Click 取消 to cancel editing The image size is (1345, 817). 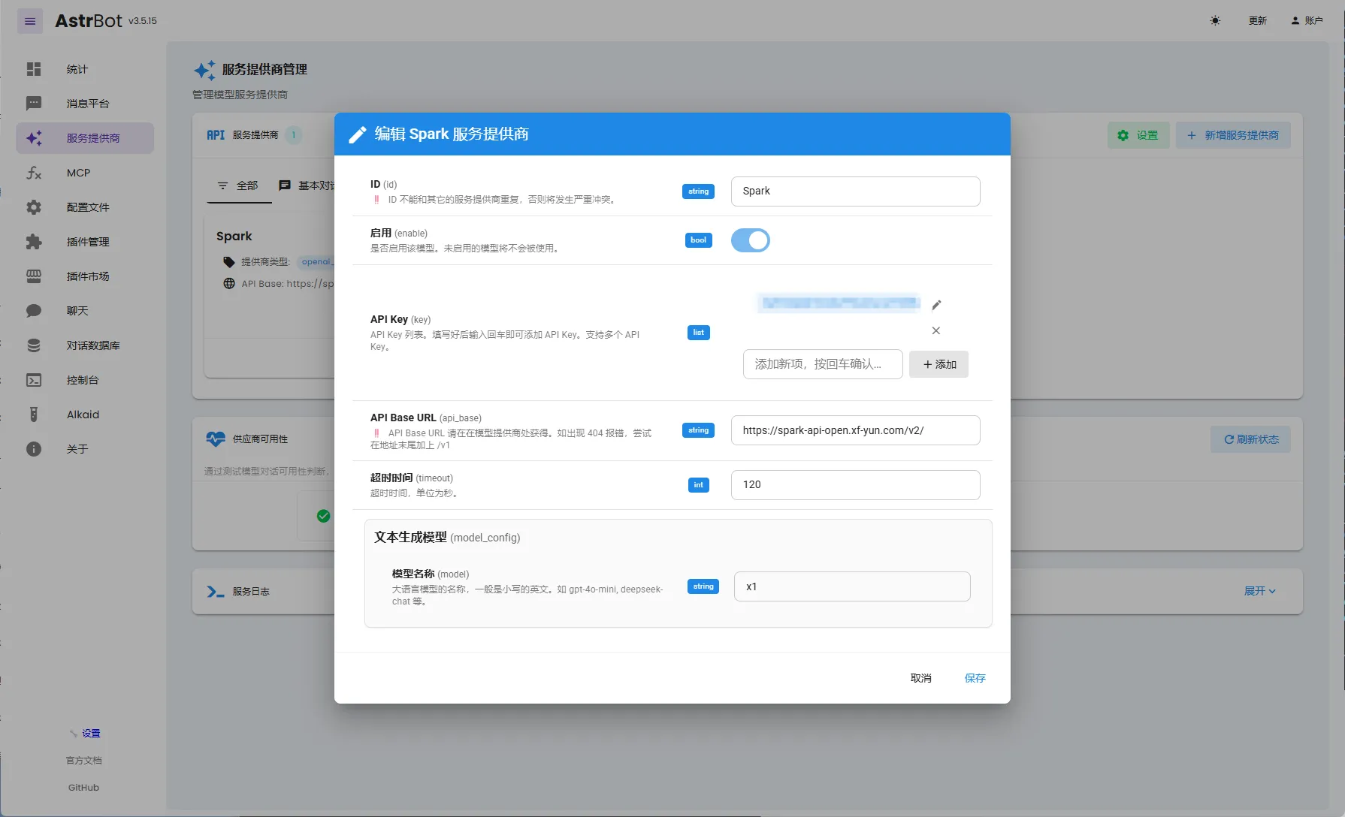pyautogui.click(x=920, y=678)
